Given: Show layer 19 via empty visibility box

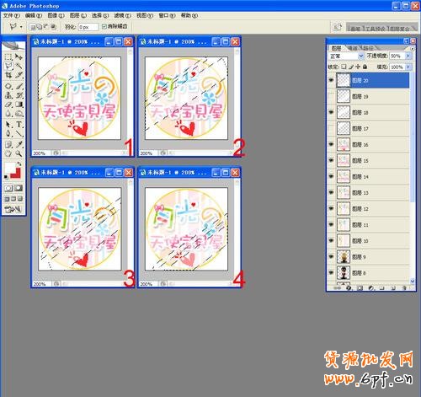Looking at the screenshot, I should pos(331,96).
